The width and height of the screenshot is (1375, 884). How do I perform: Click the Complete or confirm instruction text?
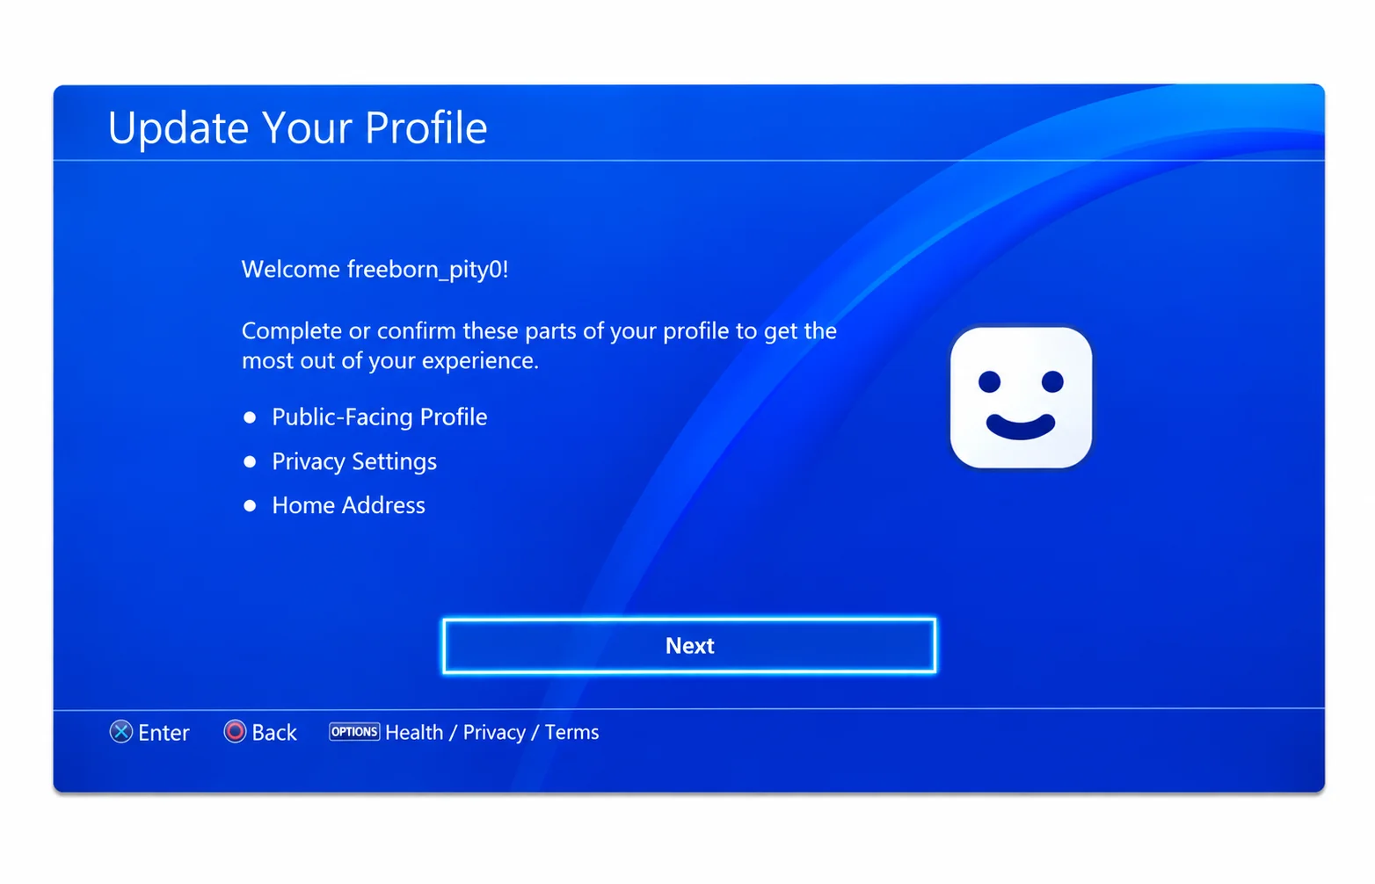pos(539,345)
